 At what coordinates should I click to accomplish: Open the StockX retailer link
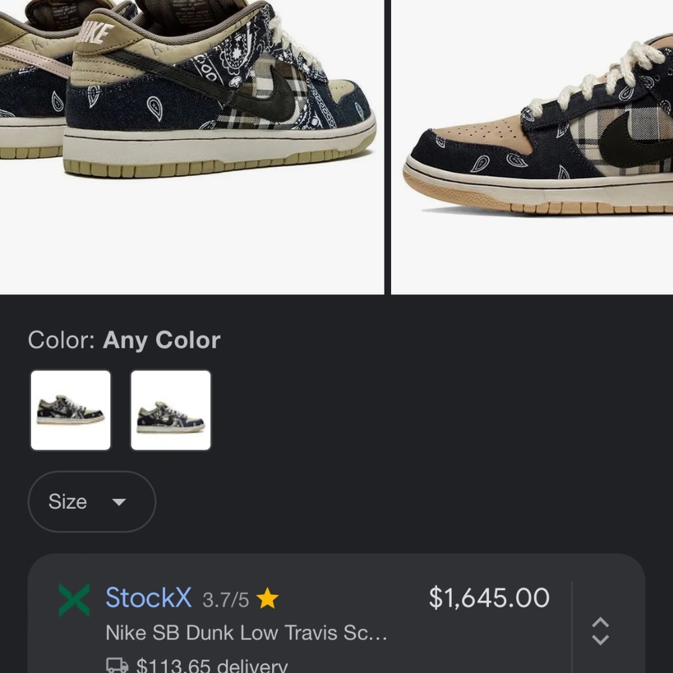[x=148, y=598]
